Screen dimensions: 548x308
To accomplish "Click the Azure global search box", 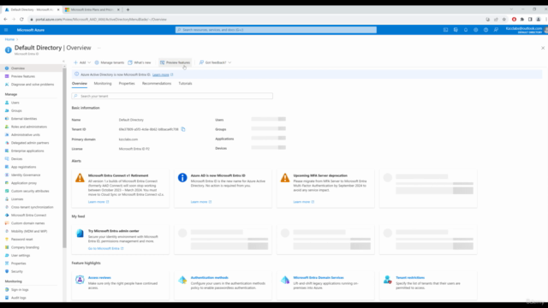I will pyautogui.click(x=276, y=30).
